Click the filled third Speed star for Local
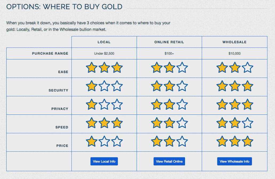Viewport: 275px width, 179px height. (117, 123)
